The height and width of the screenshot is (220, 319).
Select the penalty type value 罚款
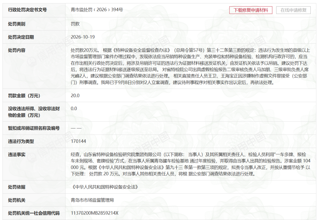click(x=75, y=24)
